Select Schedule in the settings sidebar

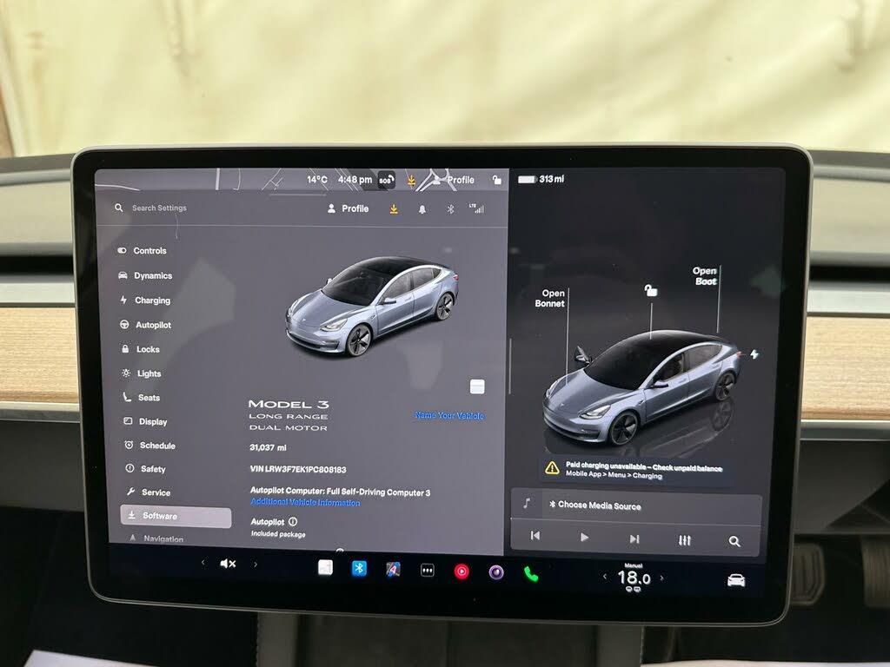pos(149,446)
